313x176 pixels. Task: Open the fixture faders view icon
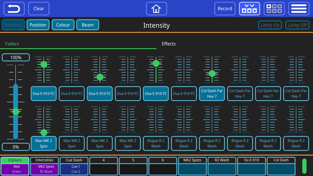coord(249,9)
